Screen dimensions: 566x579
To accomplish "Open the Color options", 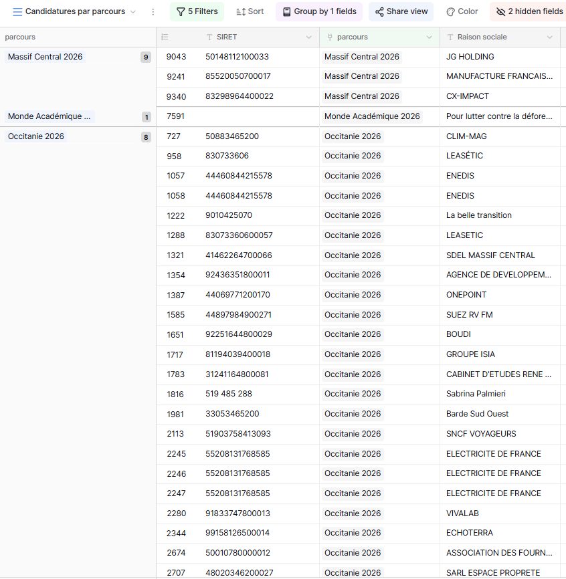I will click(x=462, y=11).
